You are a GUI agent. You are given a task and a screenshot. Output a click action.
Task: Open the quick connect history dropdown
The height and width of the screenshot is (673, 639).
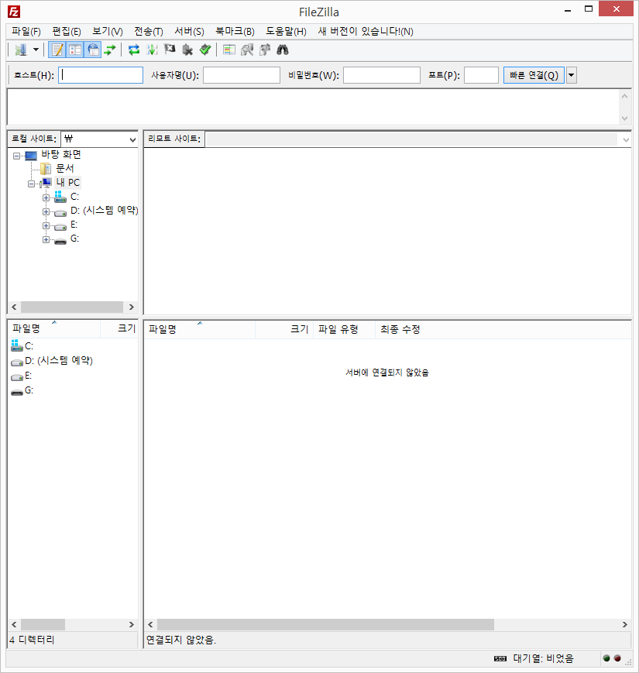pos(571,75)
